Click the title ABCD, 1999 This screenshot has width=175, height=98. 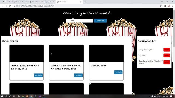coord(99,66)
